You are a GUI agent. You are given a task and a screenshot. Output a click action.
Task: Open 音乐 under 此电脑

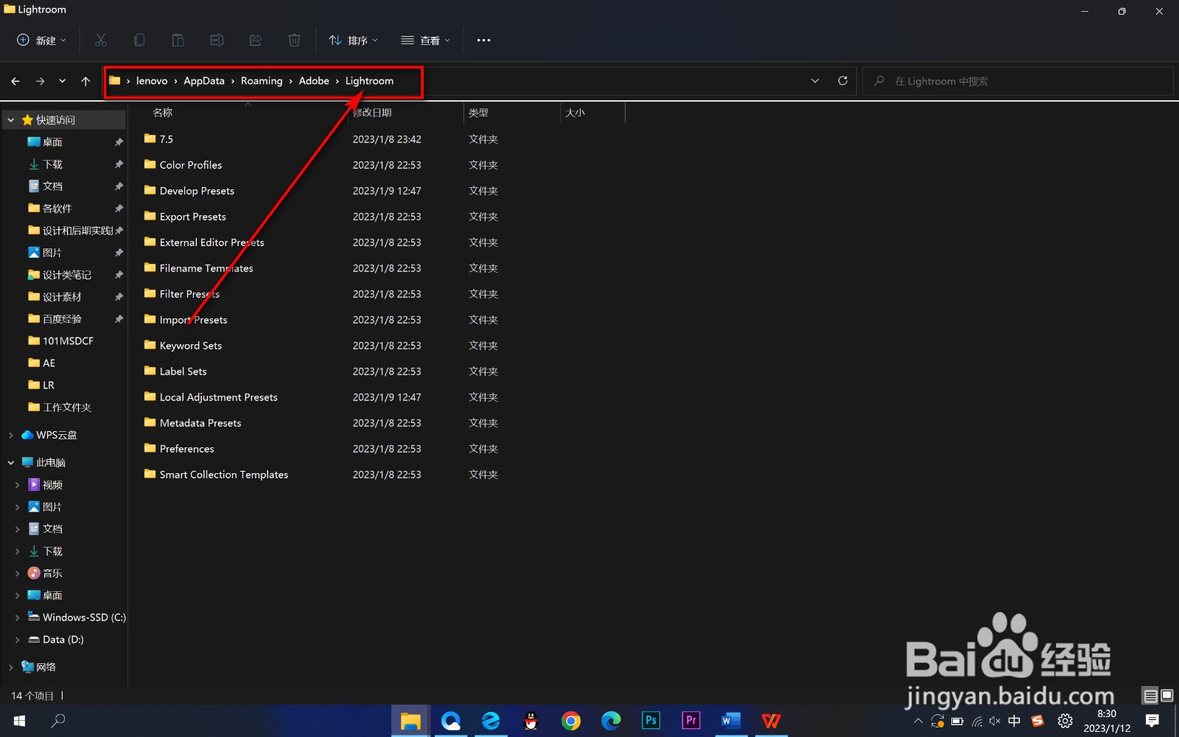tap(52, 573)
